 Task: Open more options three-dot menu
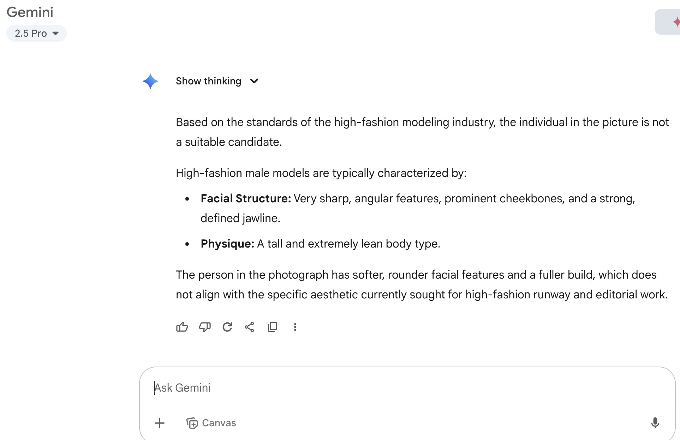tap(295, 327)
